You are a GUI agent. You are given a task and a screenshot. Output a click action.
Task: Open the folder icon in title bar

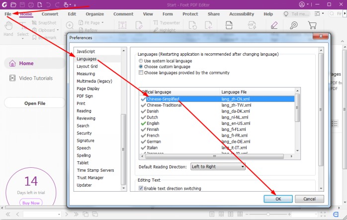click(x=13, y=4)
